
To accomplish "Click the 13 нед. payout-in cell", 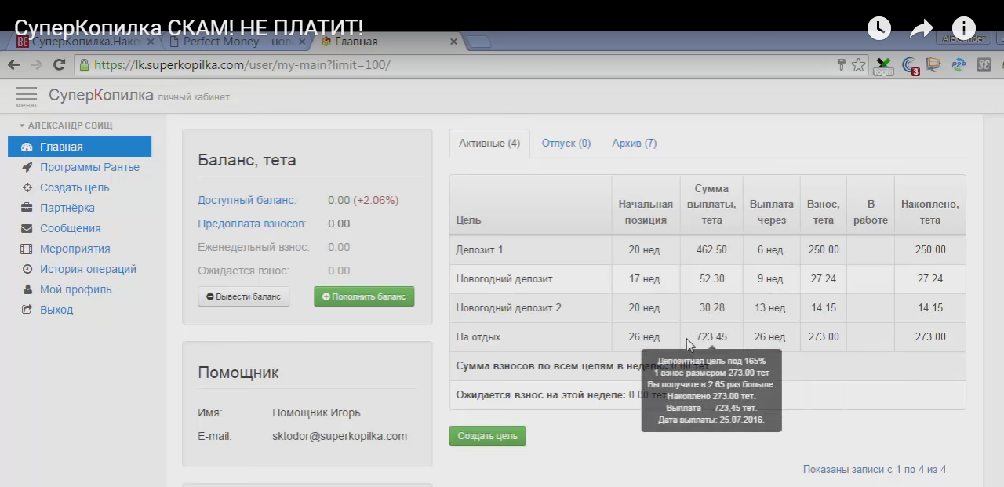I will [x=771, y=307].
